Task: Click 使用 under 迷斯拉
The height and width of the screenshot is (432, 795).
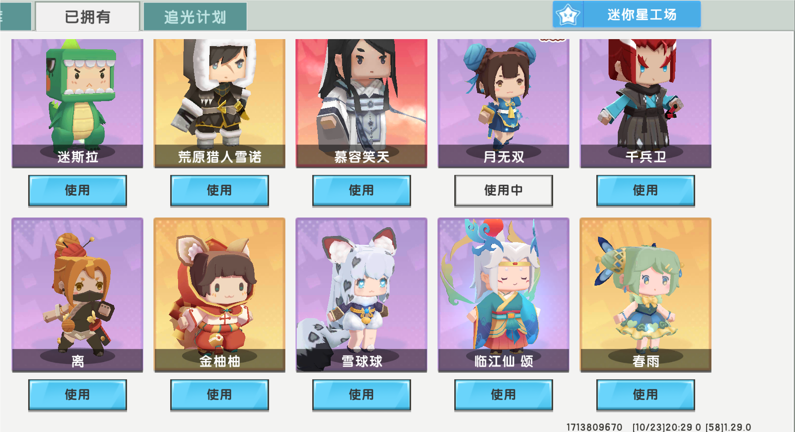Action: point(77,191)
